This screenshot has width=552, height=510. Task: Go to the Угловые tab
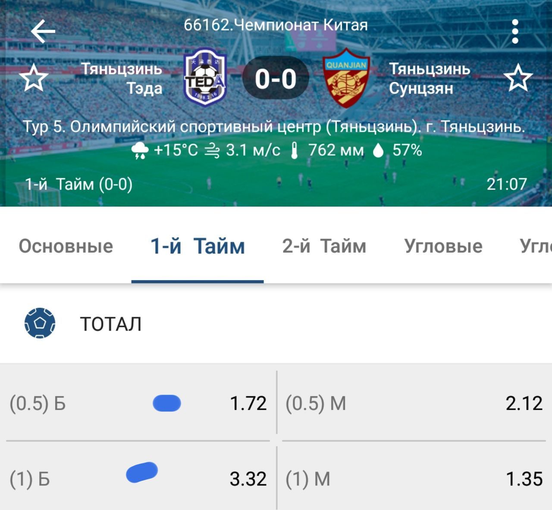click(443, 246)
